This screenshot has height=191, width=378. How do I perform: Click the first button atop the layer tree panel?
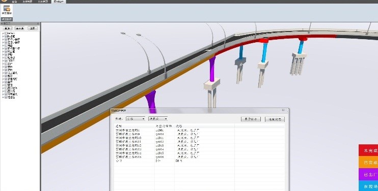click(7, 28)
